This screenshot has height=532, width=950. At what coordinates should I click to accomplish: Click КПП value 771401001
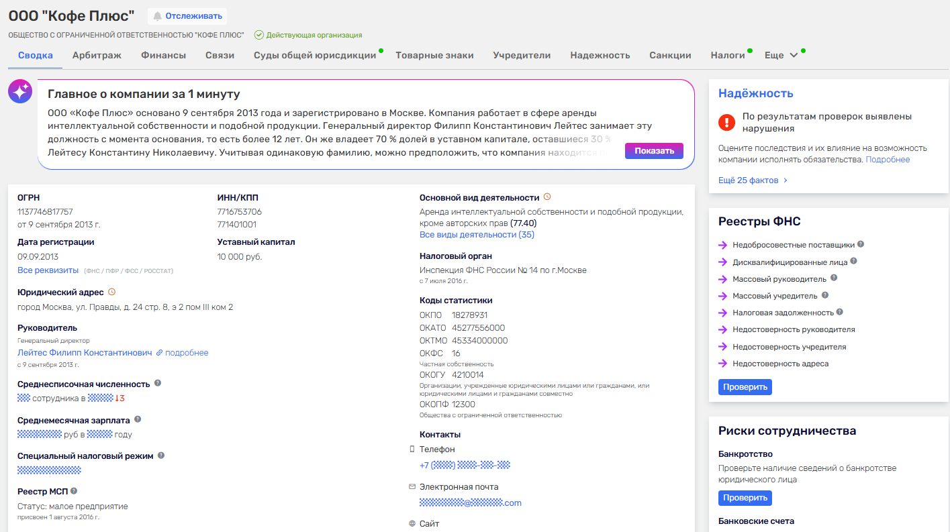(x=237, y=224)
